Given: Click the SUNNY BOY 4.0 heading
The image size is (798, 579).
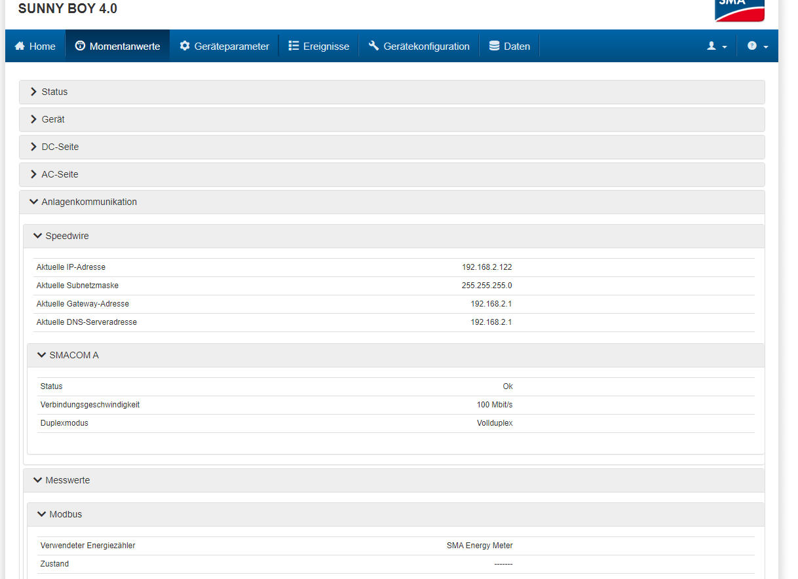Looking at the screenshot, I should point(68,9).
